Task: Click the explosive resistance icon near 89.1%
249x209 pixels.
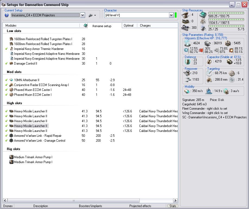Action: (x=231, y=50)
